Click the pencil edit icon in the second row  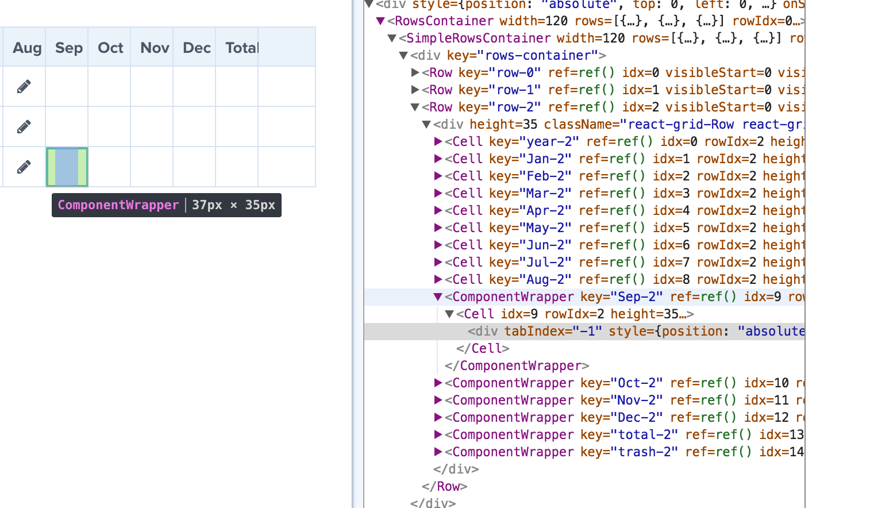tap(23, 126)
